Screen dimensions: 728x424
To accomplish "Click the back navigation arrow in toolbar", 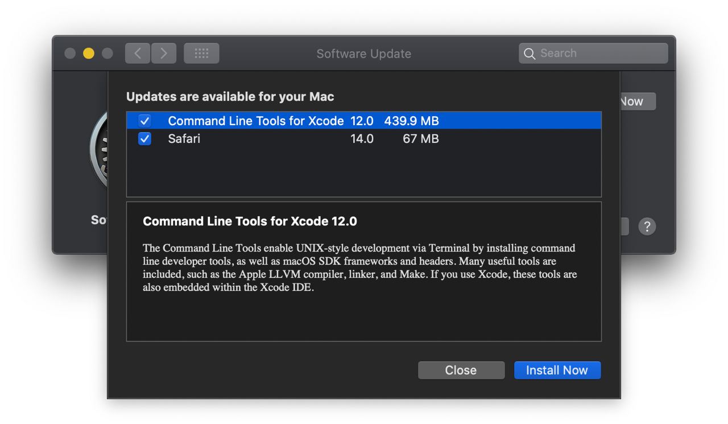I will click(x=138, y=53).
